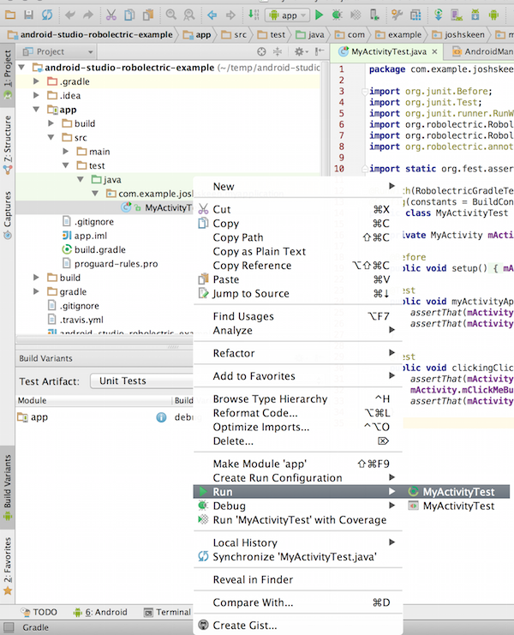
Task: Toggle the Z: Structure side panel
Action: (x=8, y=145)
